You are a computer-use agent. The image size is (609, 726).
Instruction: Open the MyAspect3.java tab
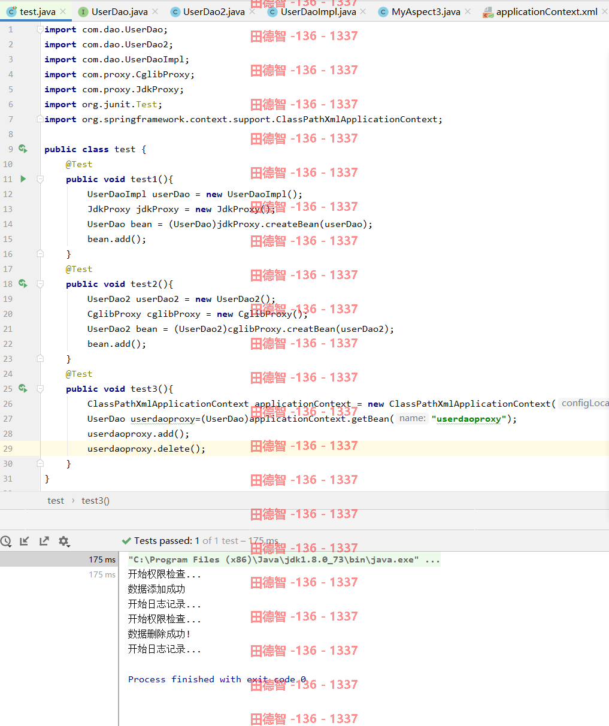(x=426, y=11)
